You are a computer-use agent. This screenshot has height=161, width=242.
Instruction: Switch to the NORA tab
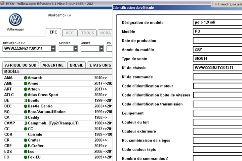click(105, 33)
